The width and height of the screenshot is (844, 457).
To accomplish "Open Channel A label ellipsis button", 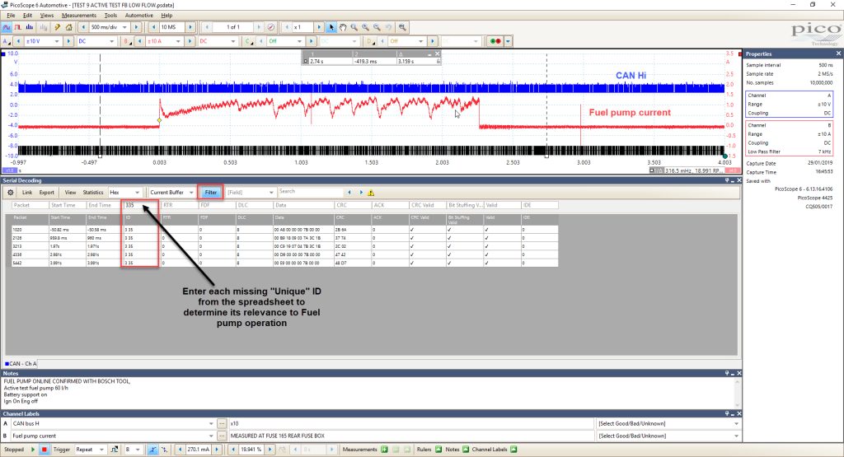I will click(x=222, y=424).
